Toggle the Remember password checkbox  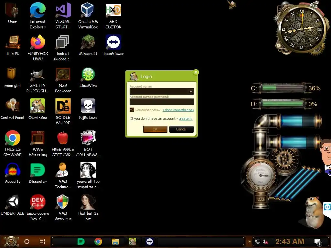132,110
